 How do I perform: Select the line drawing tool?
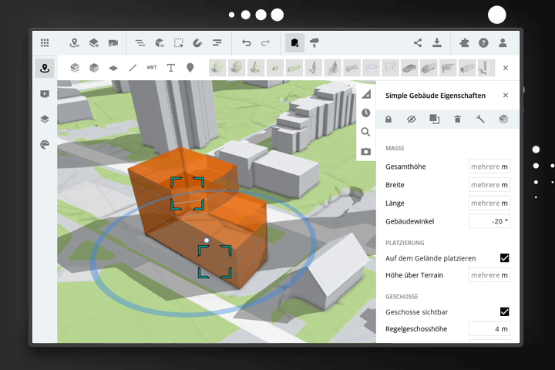[133, 68]
